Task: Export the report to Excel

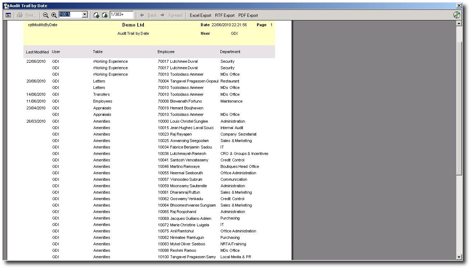Action: [x=200, y=15]
